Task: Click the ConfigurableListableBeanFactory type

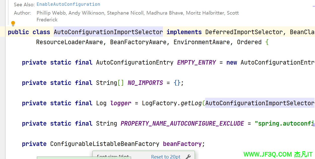Action: click(105, 144)
